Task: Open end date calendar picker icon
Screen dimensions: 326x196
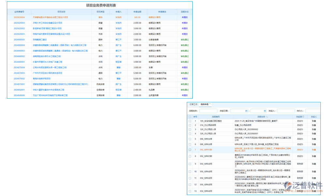Action: tap(265, 111)
